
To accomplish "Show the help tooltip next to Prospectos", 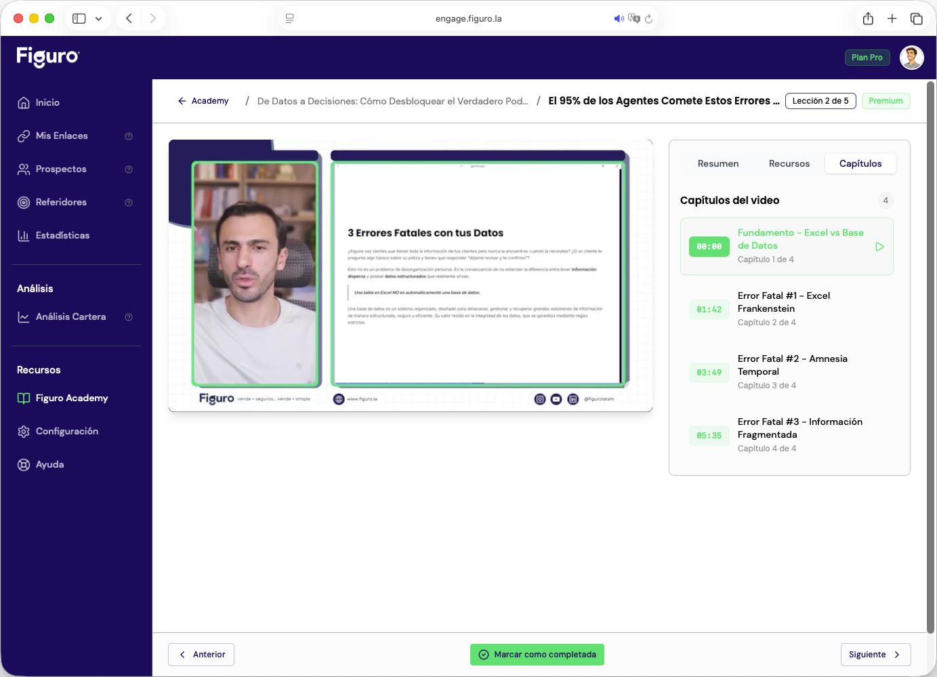I will tap(129, 169).
